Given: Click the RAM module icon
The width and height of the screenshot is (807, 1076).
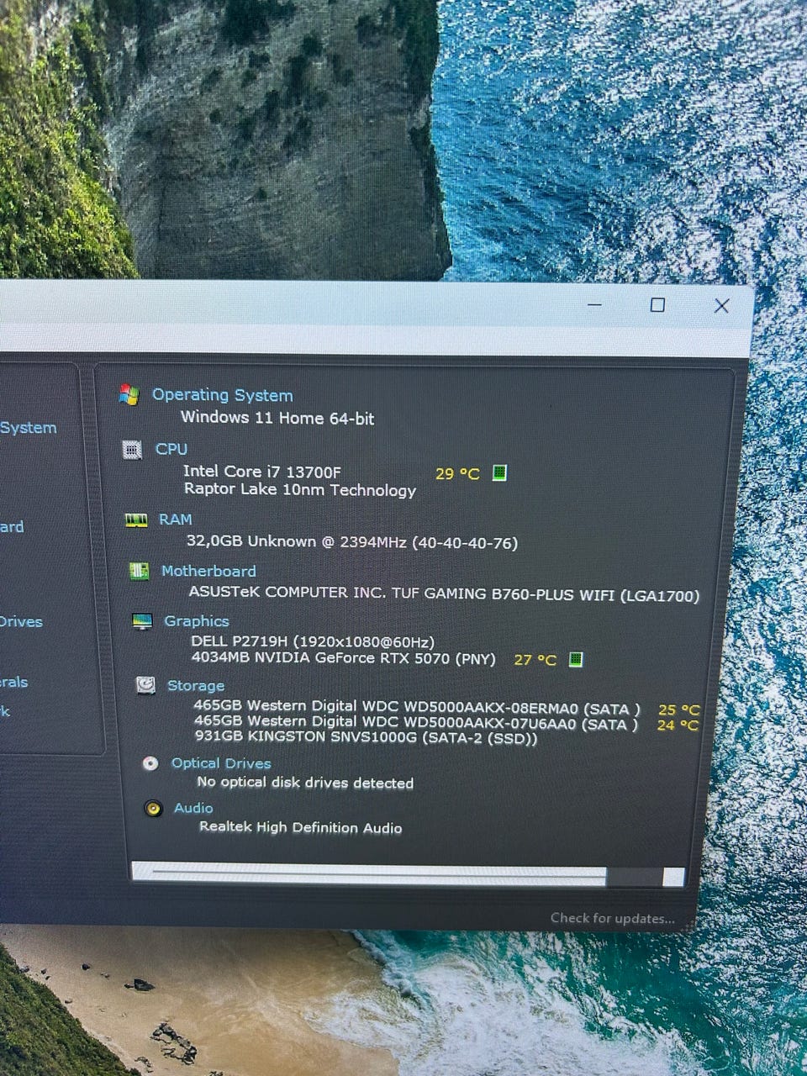Looking at the screenshot, I should [x=136, y=520].
